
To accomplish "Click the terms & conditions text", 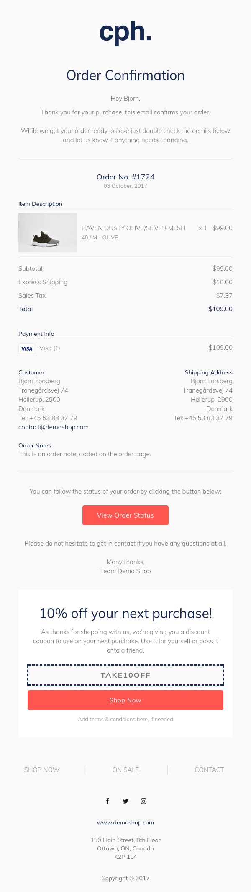I will coord(125,719).
